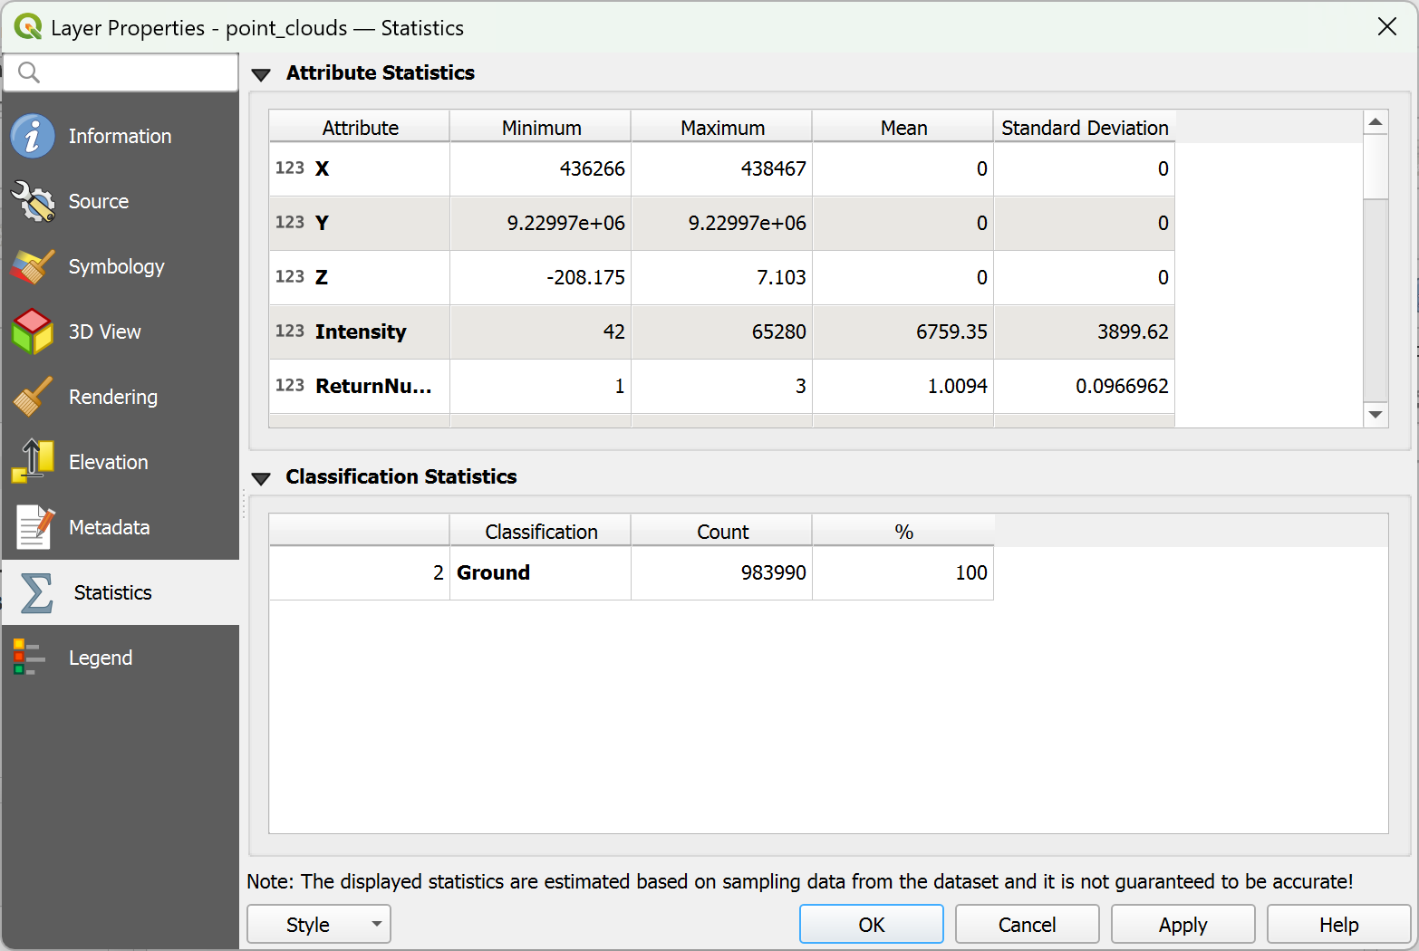
Task: Click the Apply button
Action: point(1183,924)
